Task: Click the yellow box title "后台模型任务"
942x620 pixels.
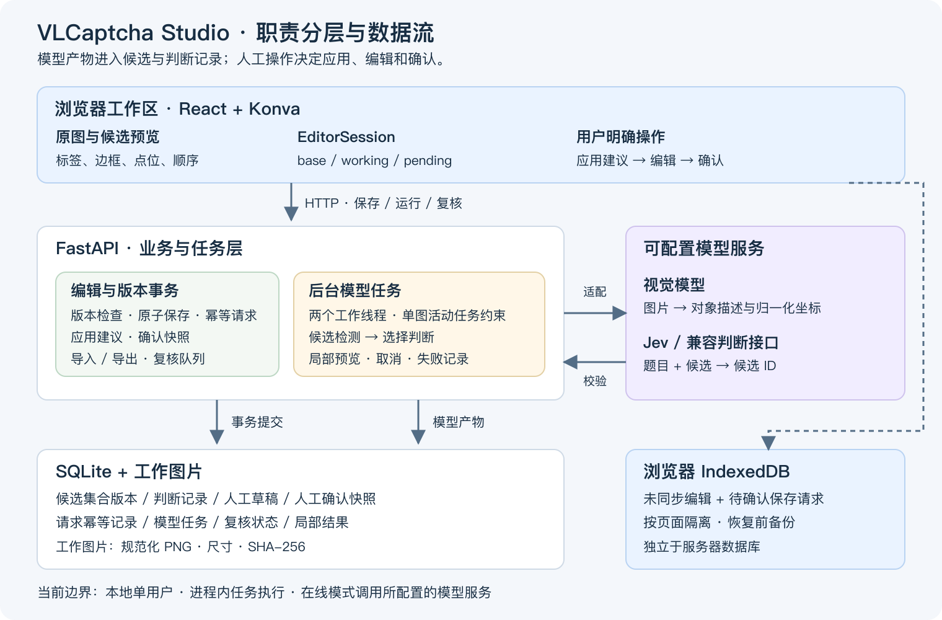Action: pyautogui.click(x=354, y=290)
